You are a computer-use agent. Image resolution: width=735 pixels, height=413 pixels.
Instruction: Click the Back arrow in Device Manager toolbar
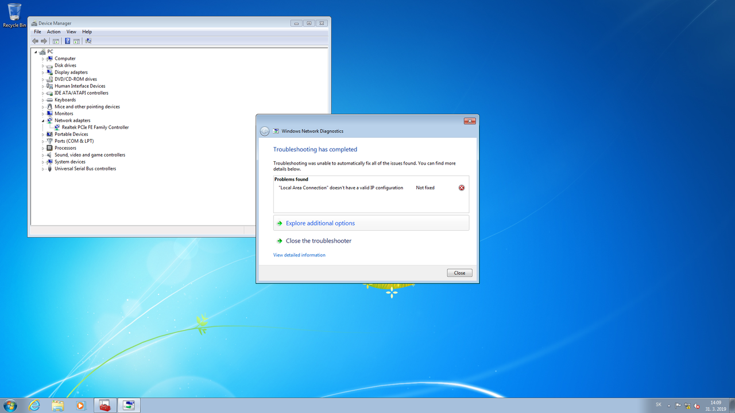(x=36, y=41)
